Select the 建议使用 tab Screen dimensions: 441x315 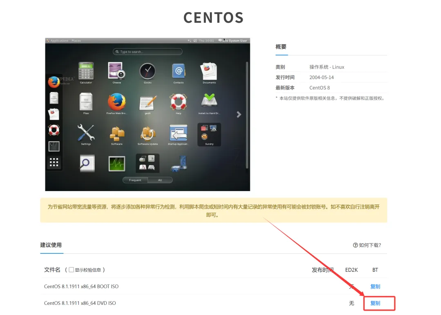(x=51, y=245)
